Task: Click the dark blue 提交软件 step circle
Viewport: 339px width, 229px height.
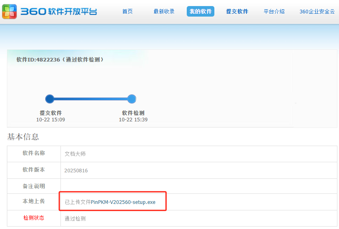Action: tap(50, 99)
